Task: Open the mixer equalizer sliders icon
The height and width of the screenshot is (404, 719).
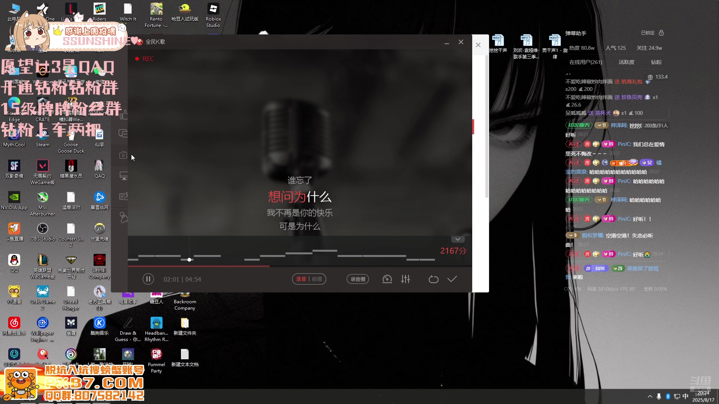Action: (x=406, y=279)
